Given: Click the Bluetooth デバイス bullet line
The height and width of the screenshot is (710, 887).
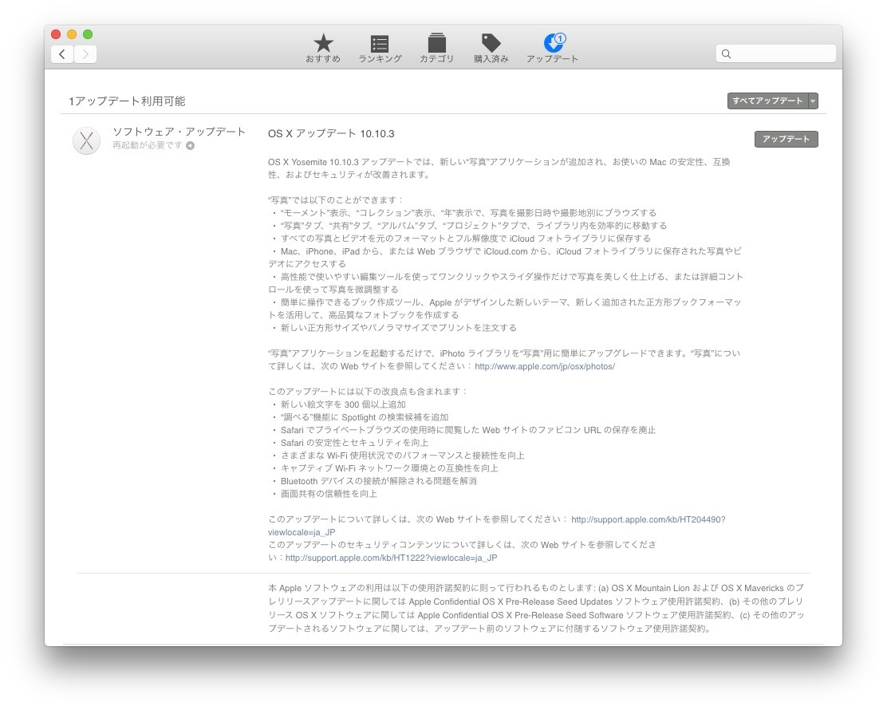Looking at the screenshot, I should [x=378, y=481].
